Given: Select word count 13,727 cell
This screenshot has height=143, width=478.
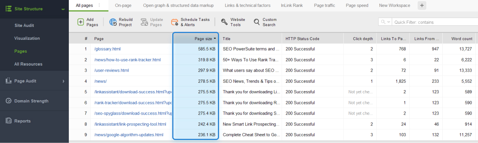Looking at the screenshot, I should tap(465, 49).
